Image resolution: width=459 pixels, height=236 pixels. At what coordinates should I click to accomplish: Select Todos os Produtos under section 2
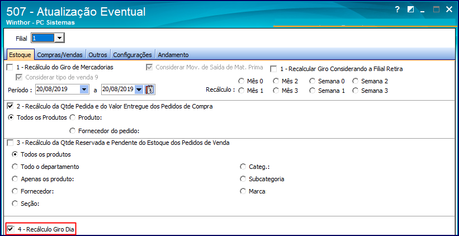point(12,117)
